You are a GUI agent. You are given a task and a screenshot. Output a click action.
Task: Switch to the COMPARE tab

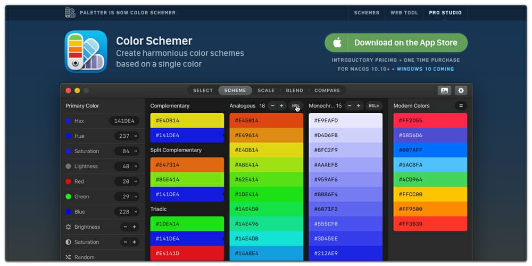click(x=327, y=90)
